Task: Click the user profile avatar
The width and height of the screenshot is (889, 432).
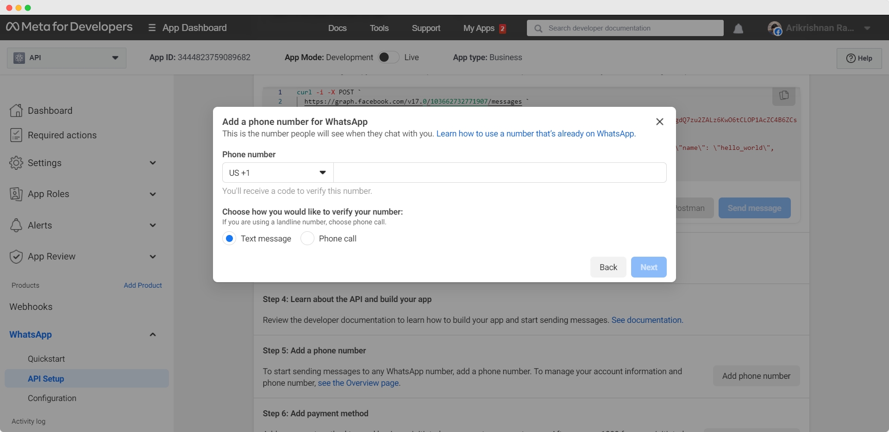Action: point(775,28)
